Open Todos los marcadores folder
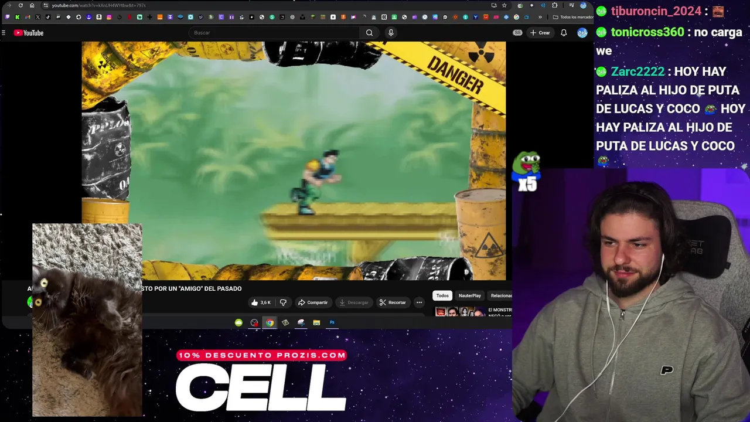 573,17
